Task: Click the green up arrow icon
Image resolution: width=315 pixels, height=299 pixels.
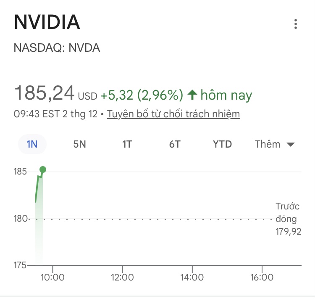Action: 192,95
